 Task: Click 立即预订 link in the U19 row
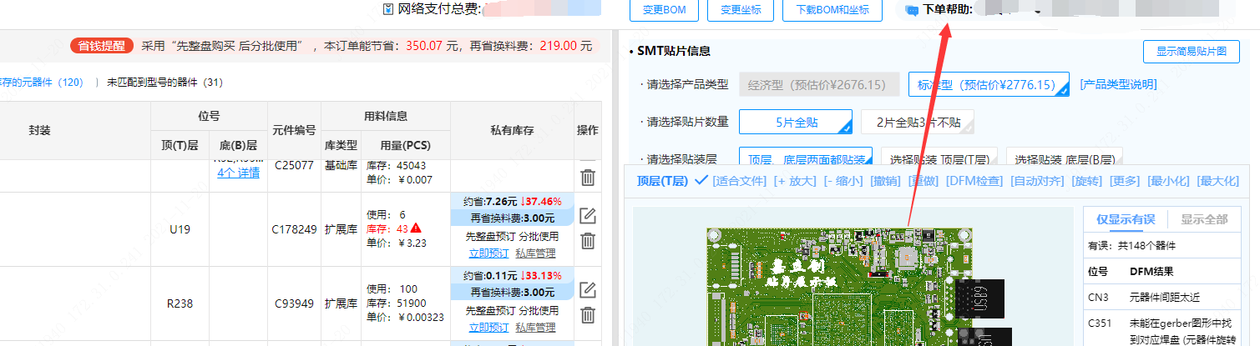(486, 253)
